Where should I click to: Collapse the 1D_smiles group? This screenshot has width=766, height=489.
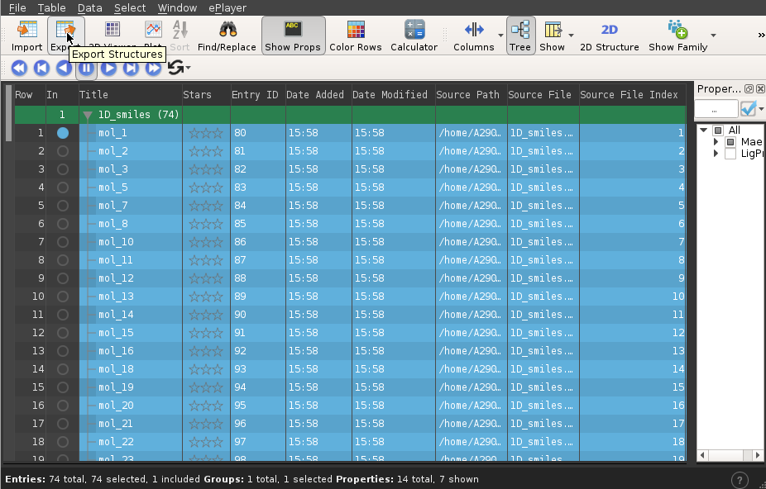tap(88, 115)
